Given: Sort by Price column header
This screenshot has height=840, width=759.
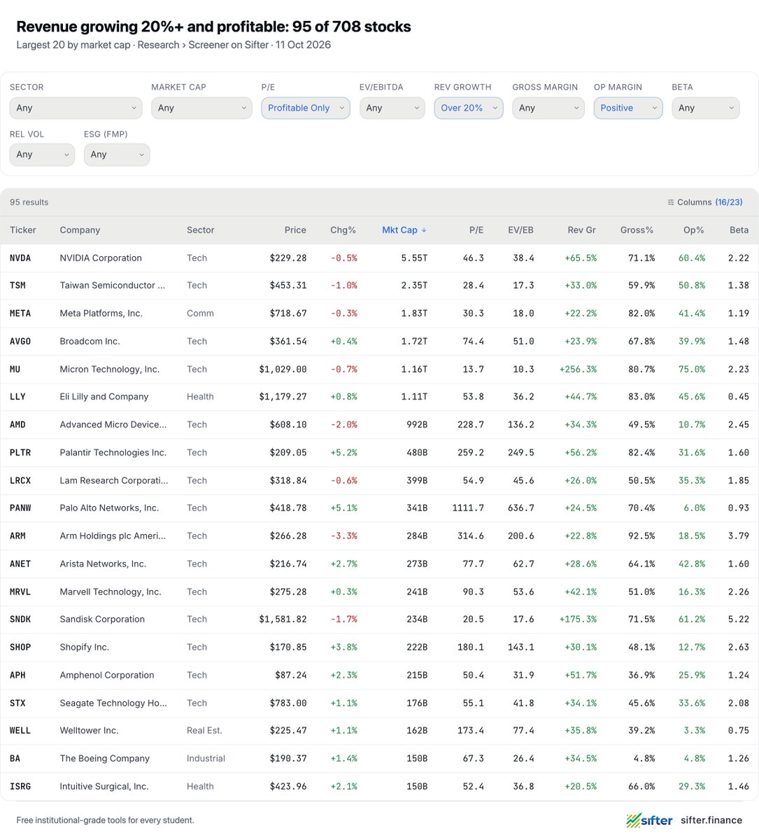Looking at the screenshot, I should [295, 230].
